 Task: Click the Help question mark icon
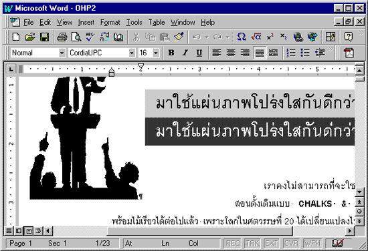point(349,37)
